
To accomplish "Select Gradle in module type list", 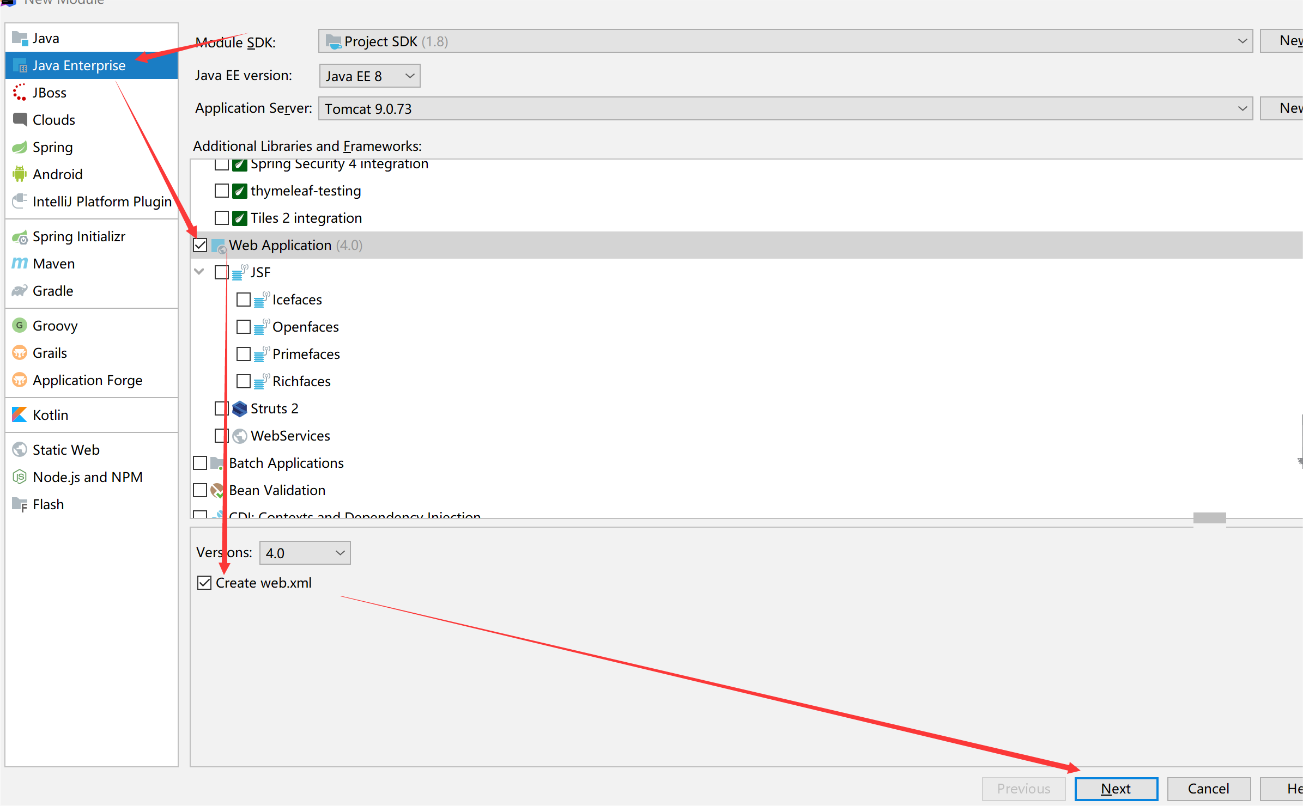I will (x=92, y=291).
